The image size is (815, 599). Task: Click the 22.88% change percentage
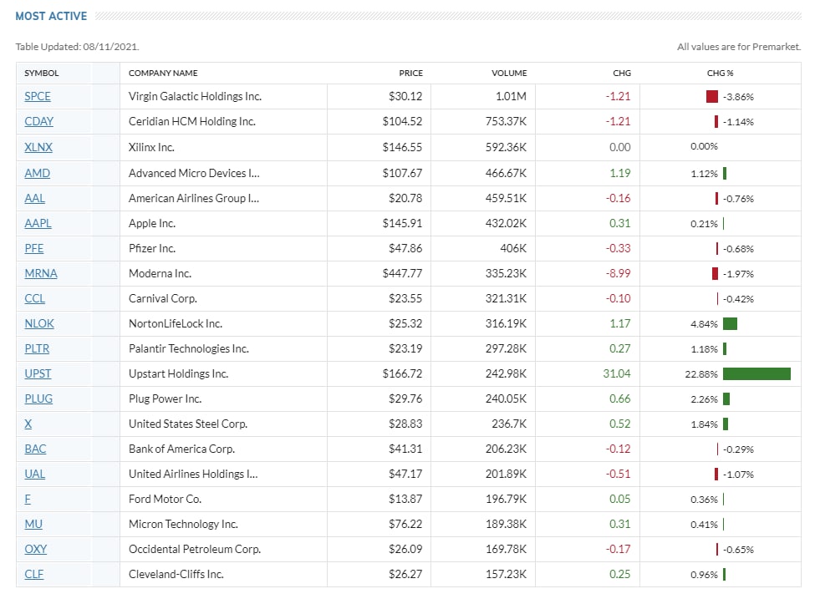point(701,374)
